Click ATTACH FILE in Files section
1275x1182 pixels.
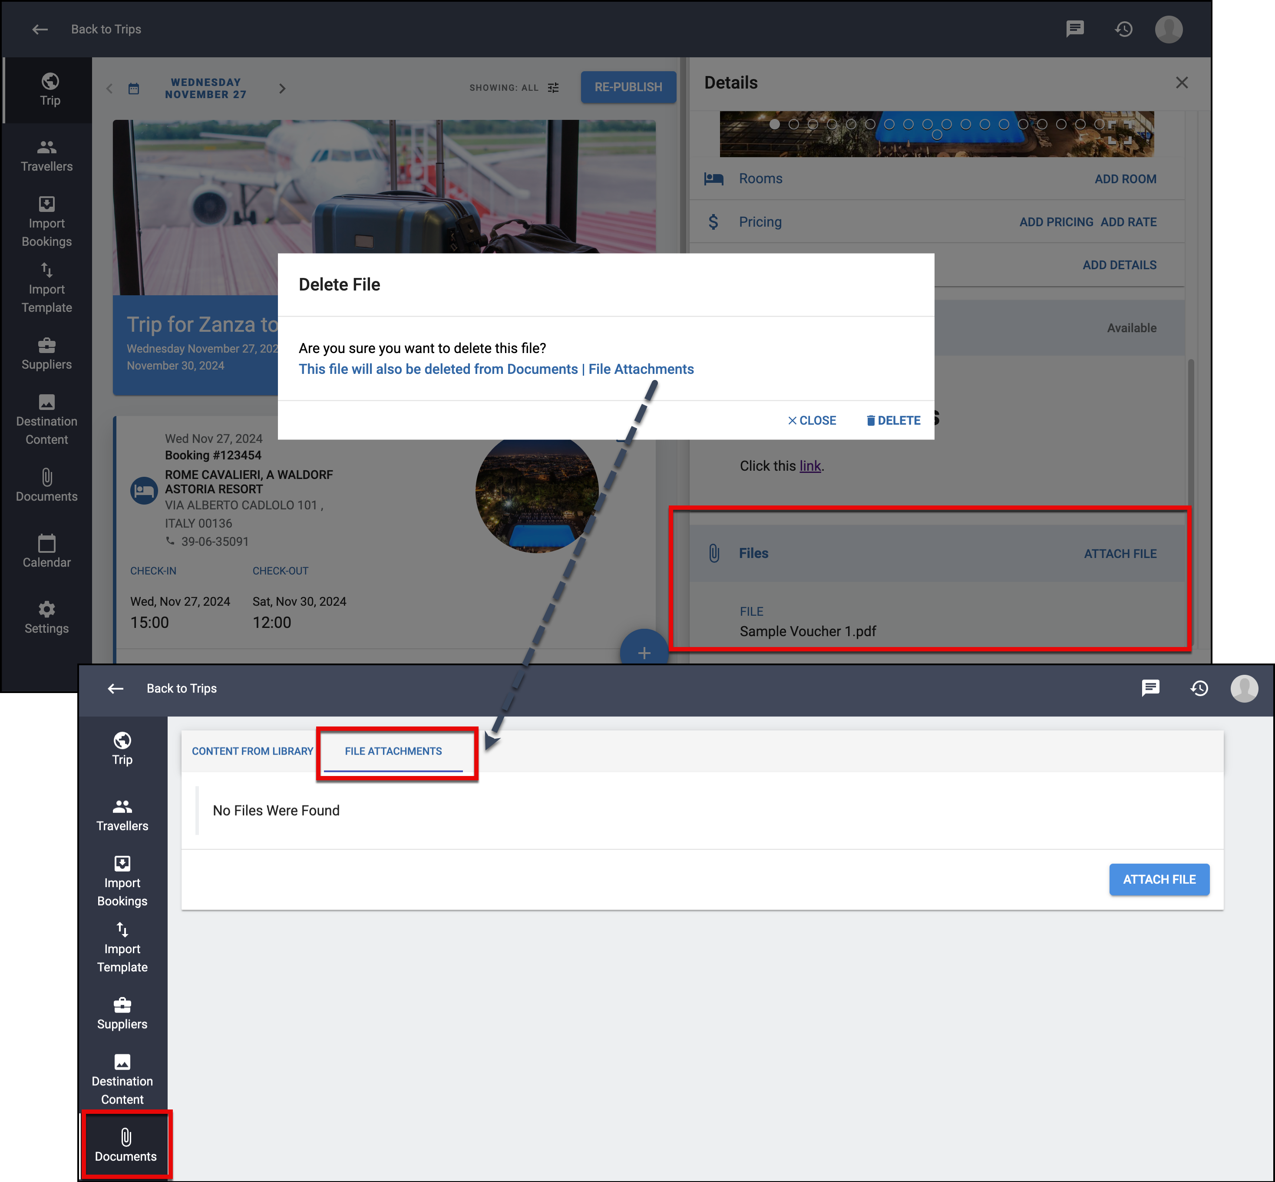tap(1120, 554)
